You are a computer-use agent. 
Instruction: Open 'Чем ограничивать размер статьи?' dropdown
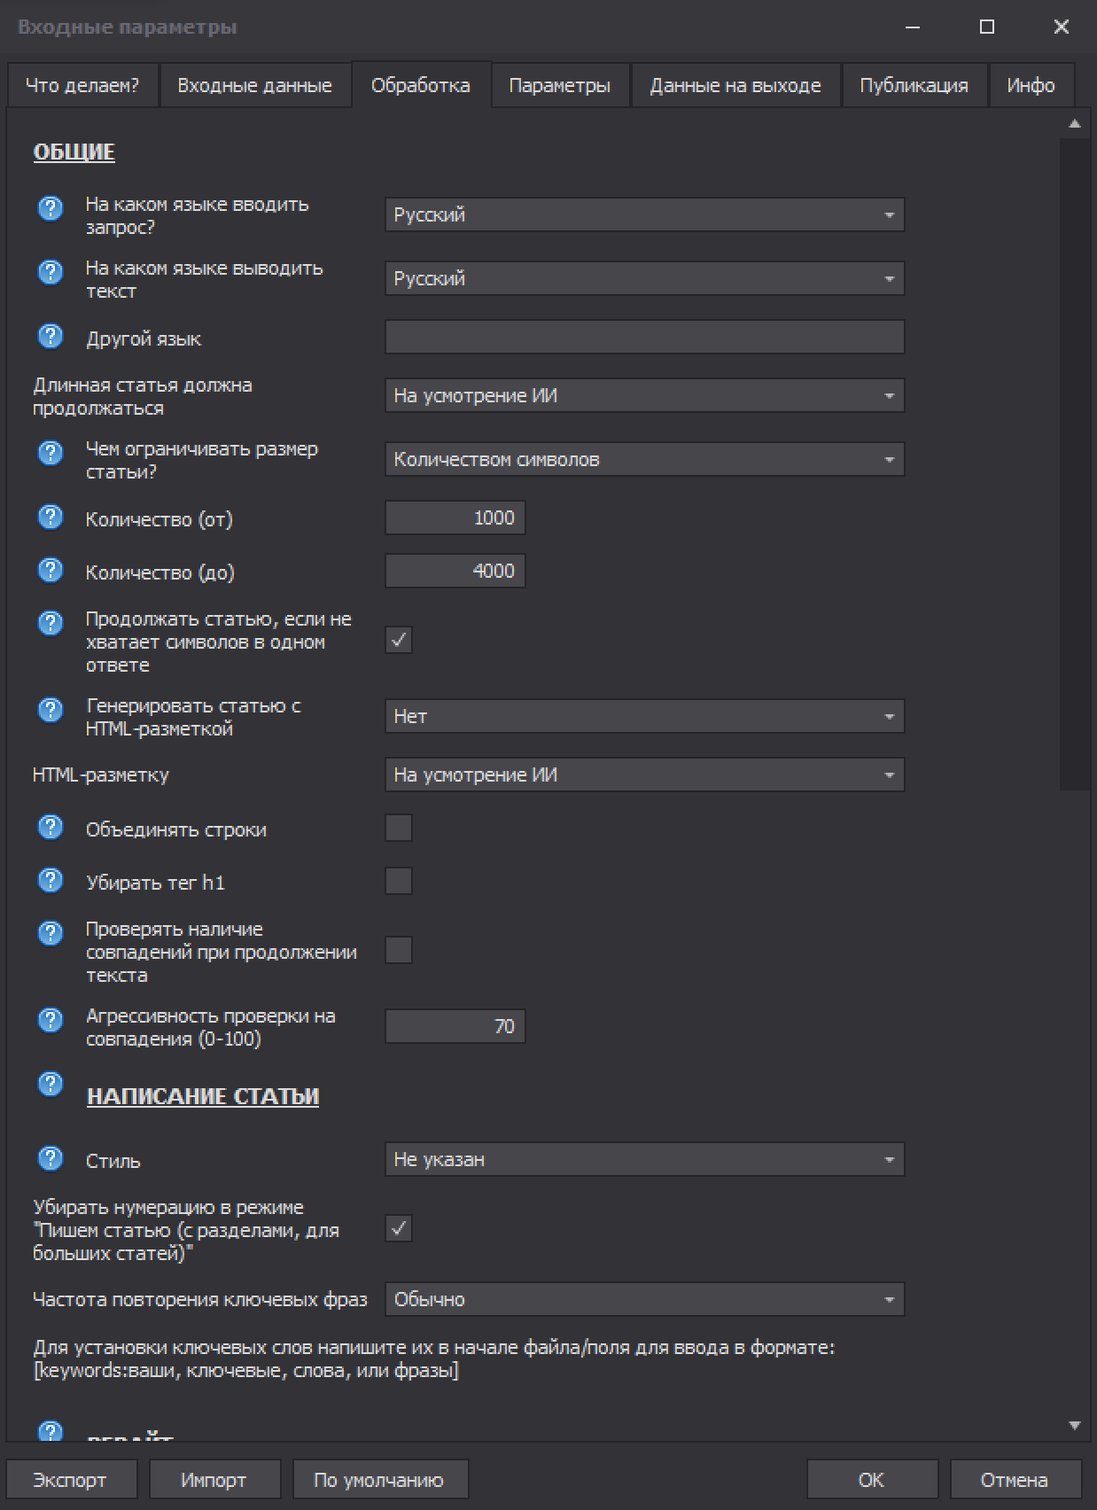pos(644,460)
